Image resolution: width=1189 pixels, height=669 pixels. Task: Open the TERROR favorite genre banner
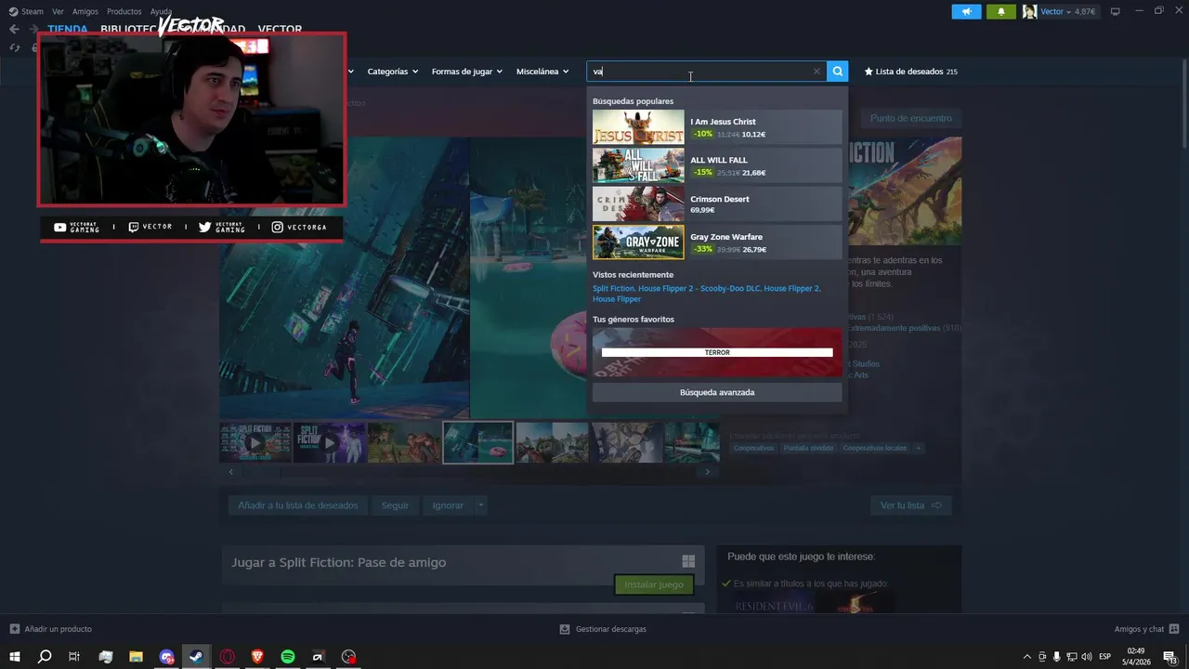[717, 352]
